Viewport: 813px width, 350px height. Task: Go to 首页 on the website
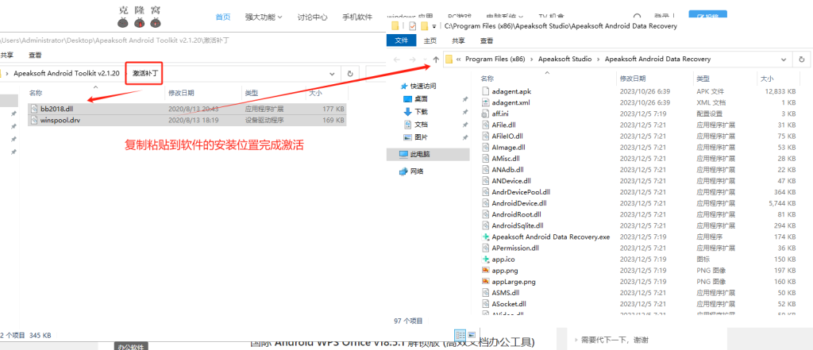[223, 17]
